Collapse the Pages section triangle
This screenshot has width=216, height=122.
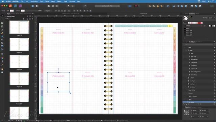(x=6, y=19)
